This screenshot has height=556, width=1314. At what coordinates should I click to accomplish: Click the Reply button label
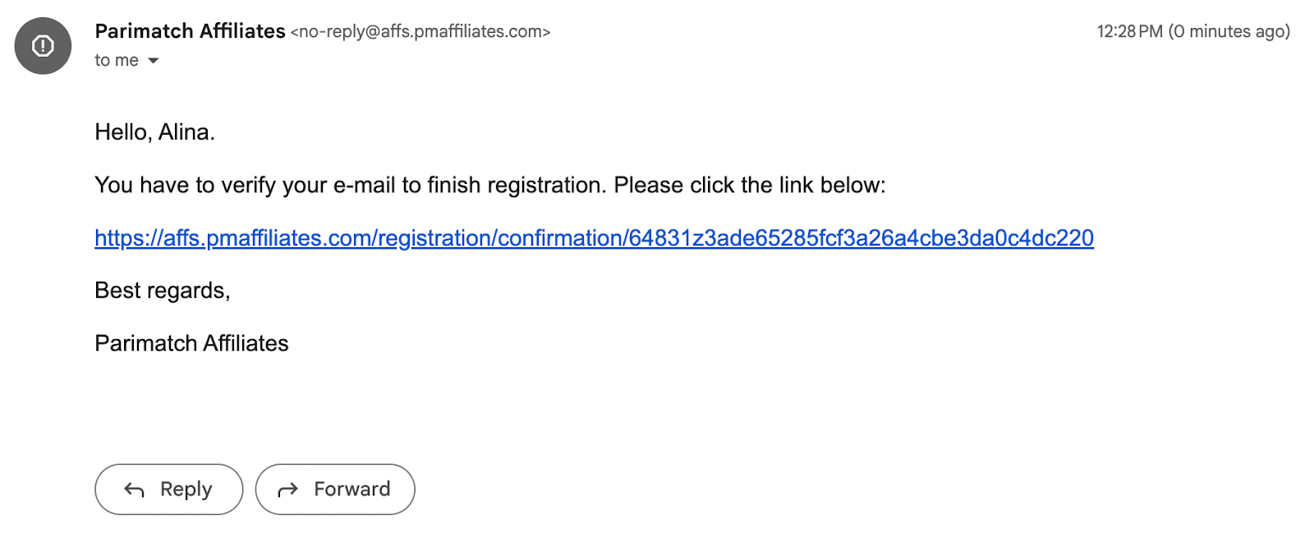[x=186, y=489]
